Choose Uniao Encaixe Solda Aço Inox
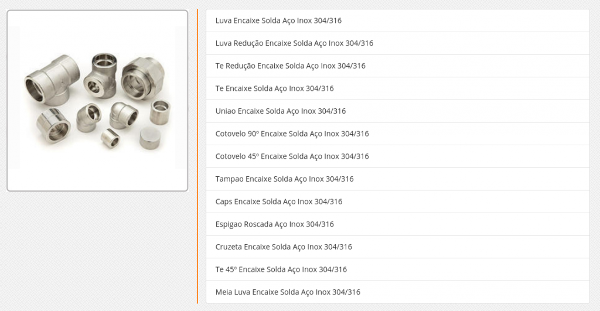Viewport: 600px width, 311px height. pos(281,111)
